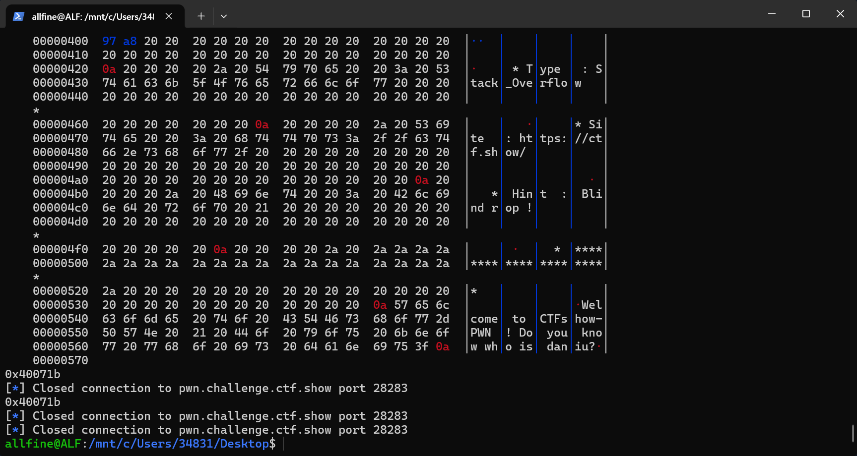
Task: Click the blue hex byte 97
Action: 109,41
